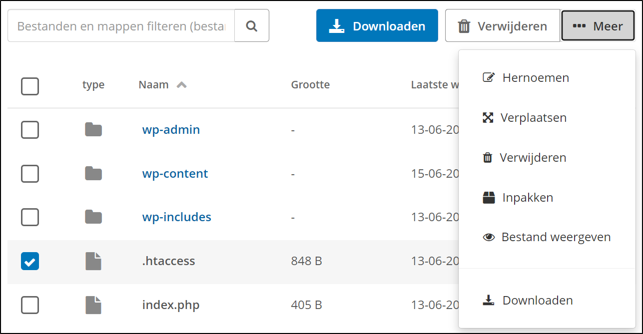The width and height of the screenshot is (643, 334).
Task: Select the Hernoemen pencil icon
Action: point(488,77)
